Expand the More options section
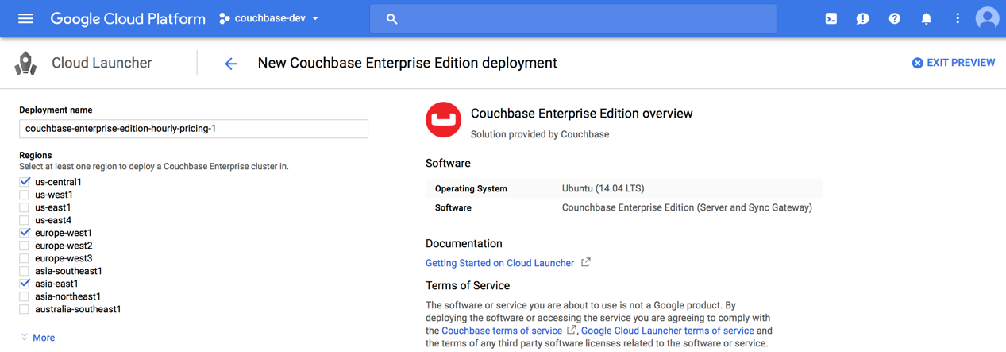The image size is (1006, 352). 38,338
